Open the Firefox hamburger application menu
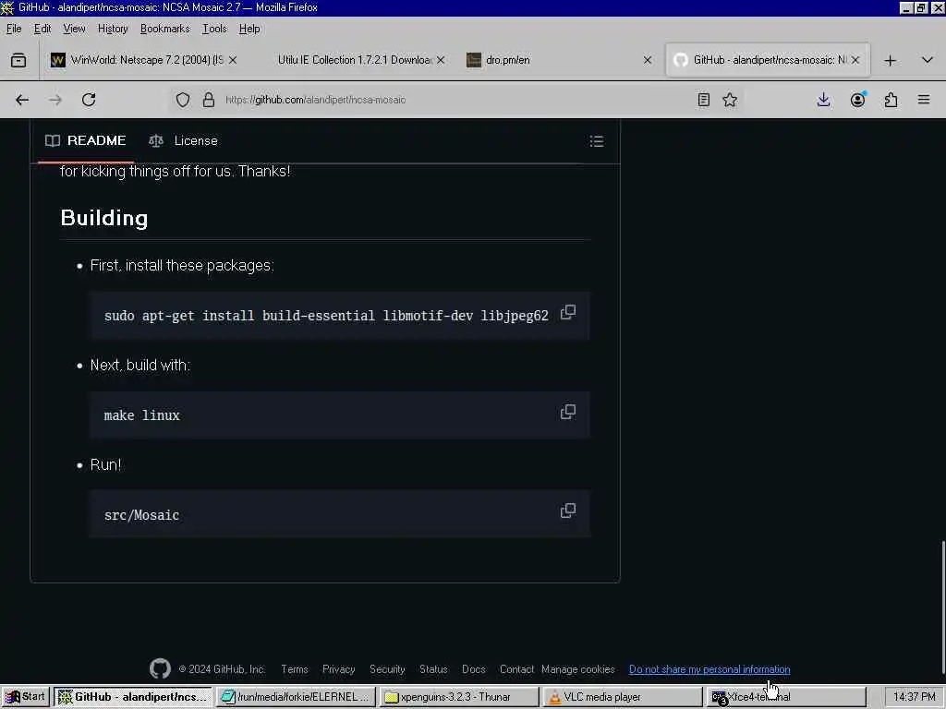946x709 pixels. click(x=924, y=100)
